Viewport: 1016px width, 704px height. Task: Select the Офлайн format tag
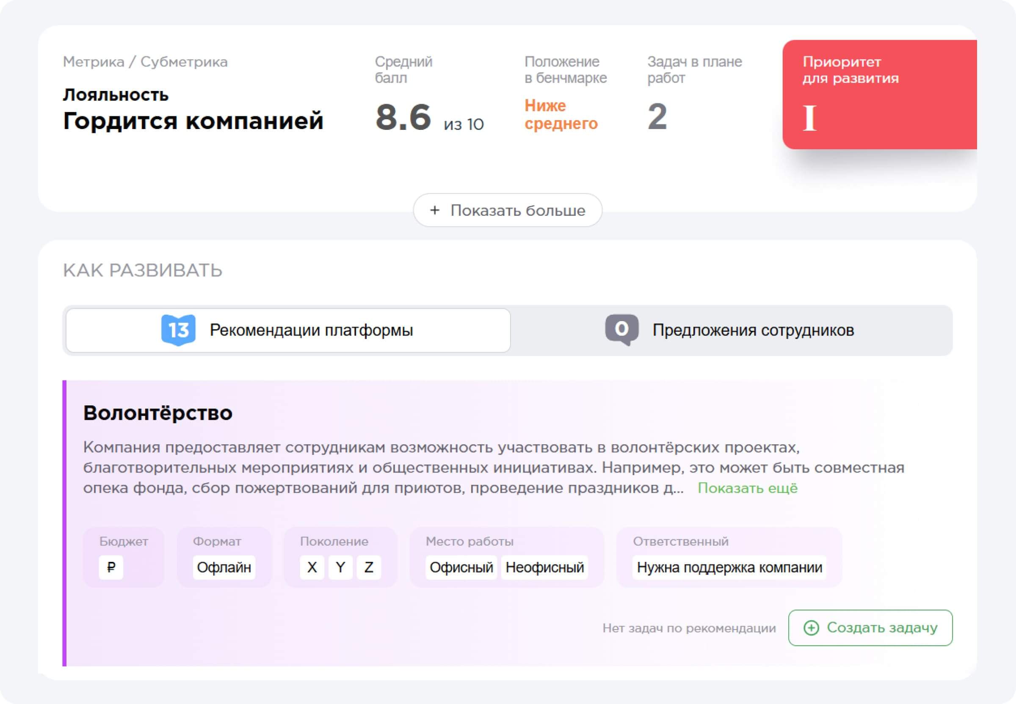(224, 567)
